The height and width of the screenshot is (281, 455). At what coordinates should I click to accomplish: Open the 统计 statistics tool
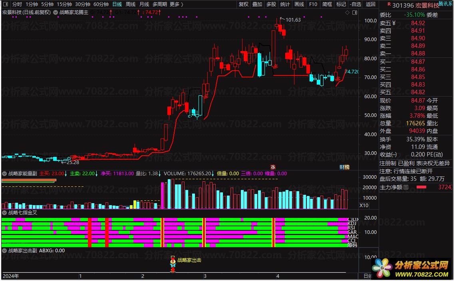(285, 4)
